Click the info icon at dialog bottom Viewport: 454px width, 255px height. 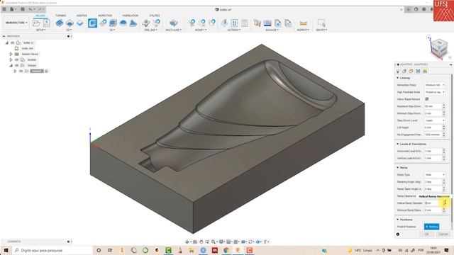[x=398, y=234]
